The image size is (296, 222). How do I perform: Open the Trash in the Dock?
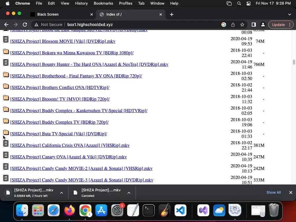[274, 210]
